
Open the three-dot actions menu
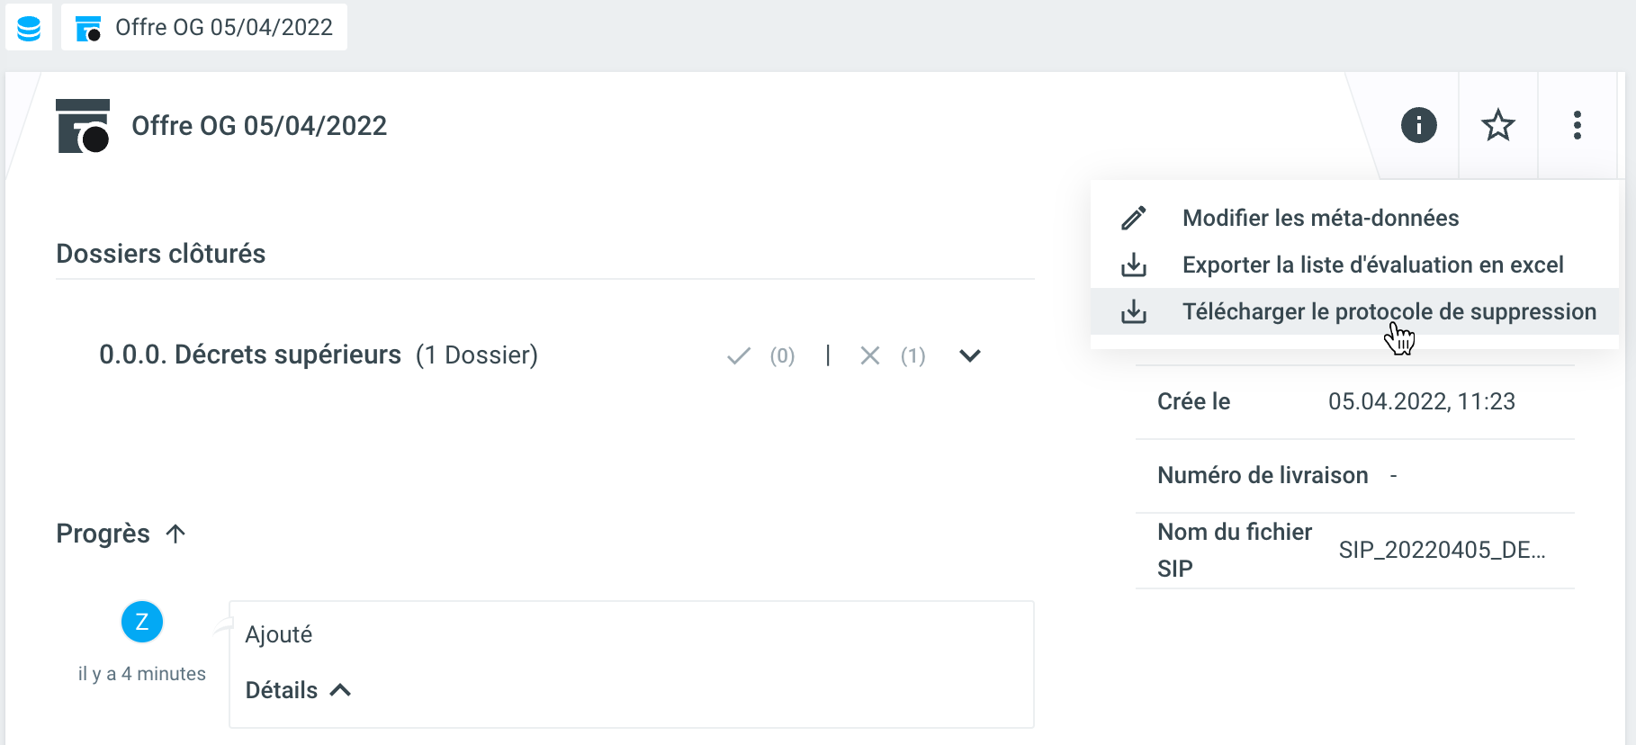point(1577,125)
